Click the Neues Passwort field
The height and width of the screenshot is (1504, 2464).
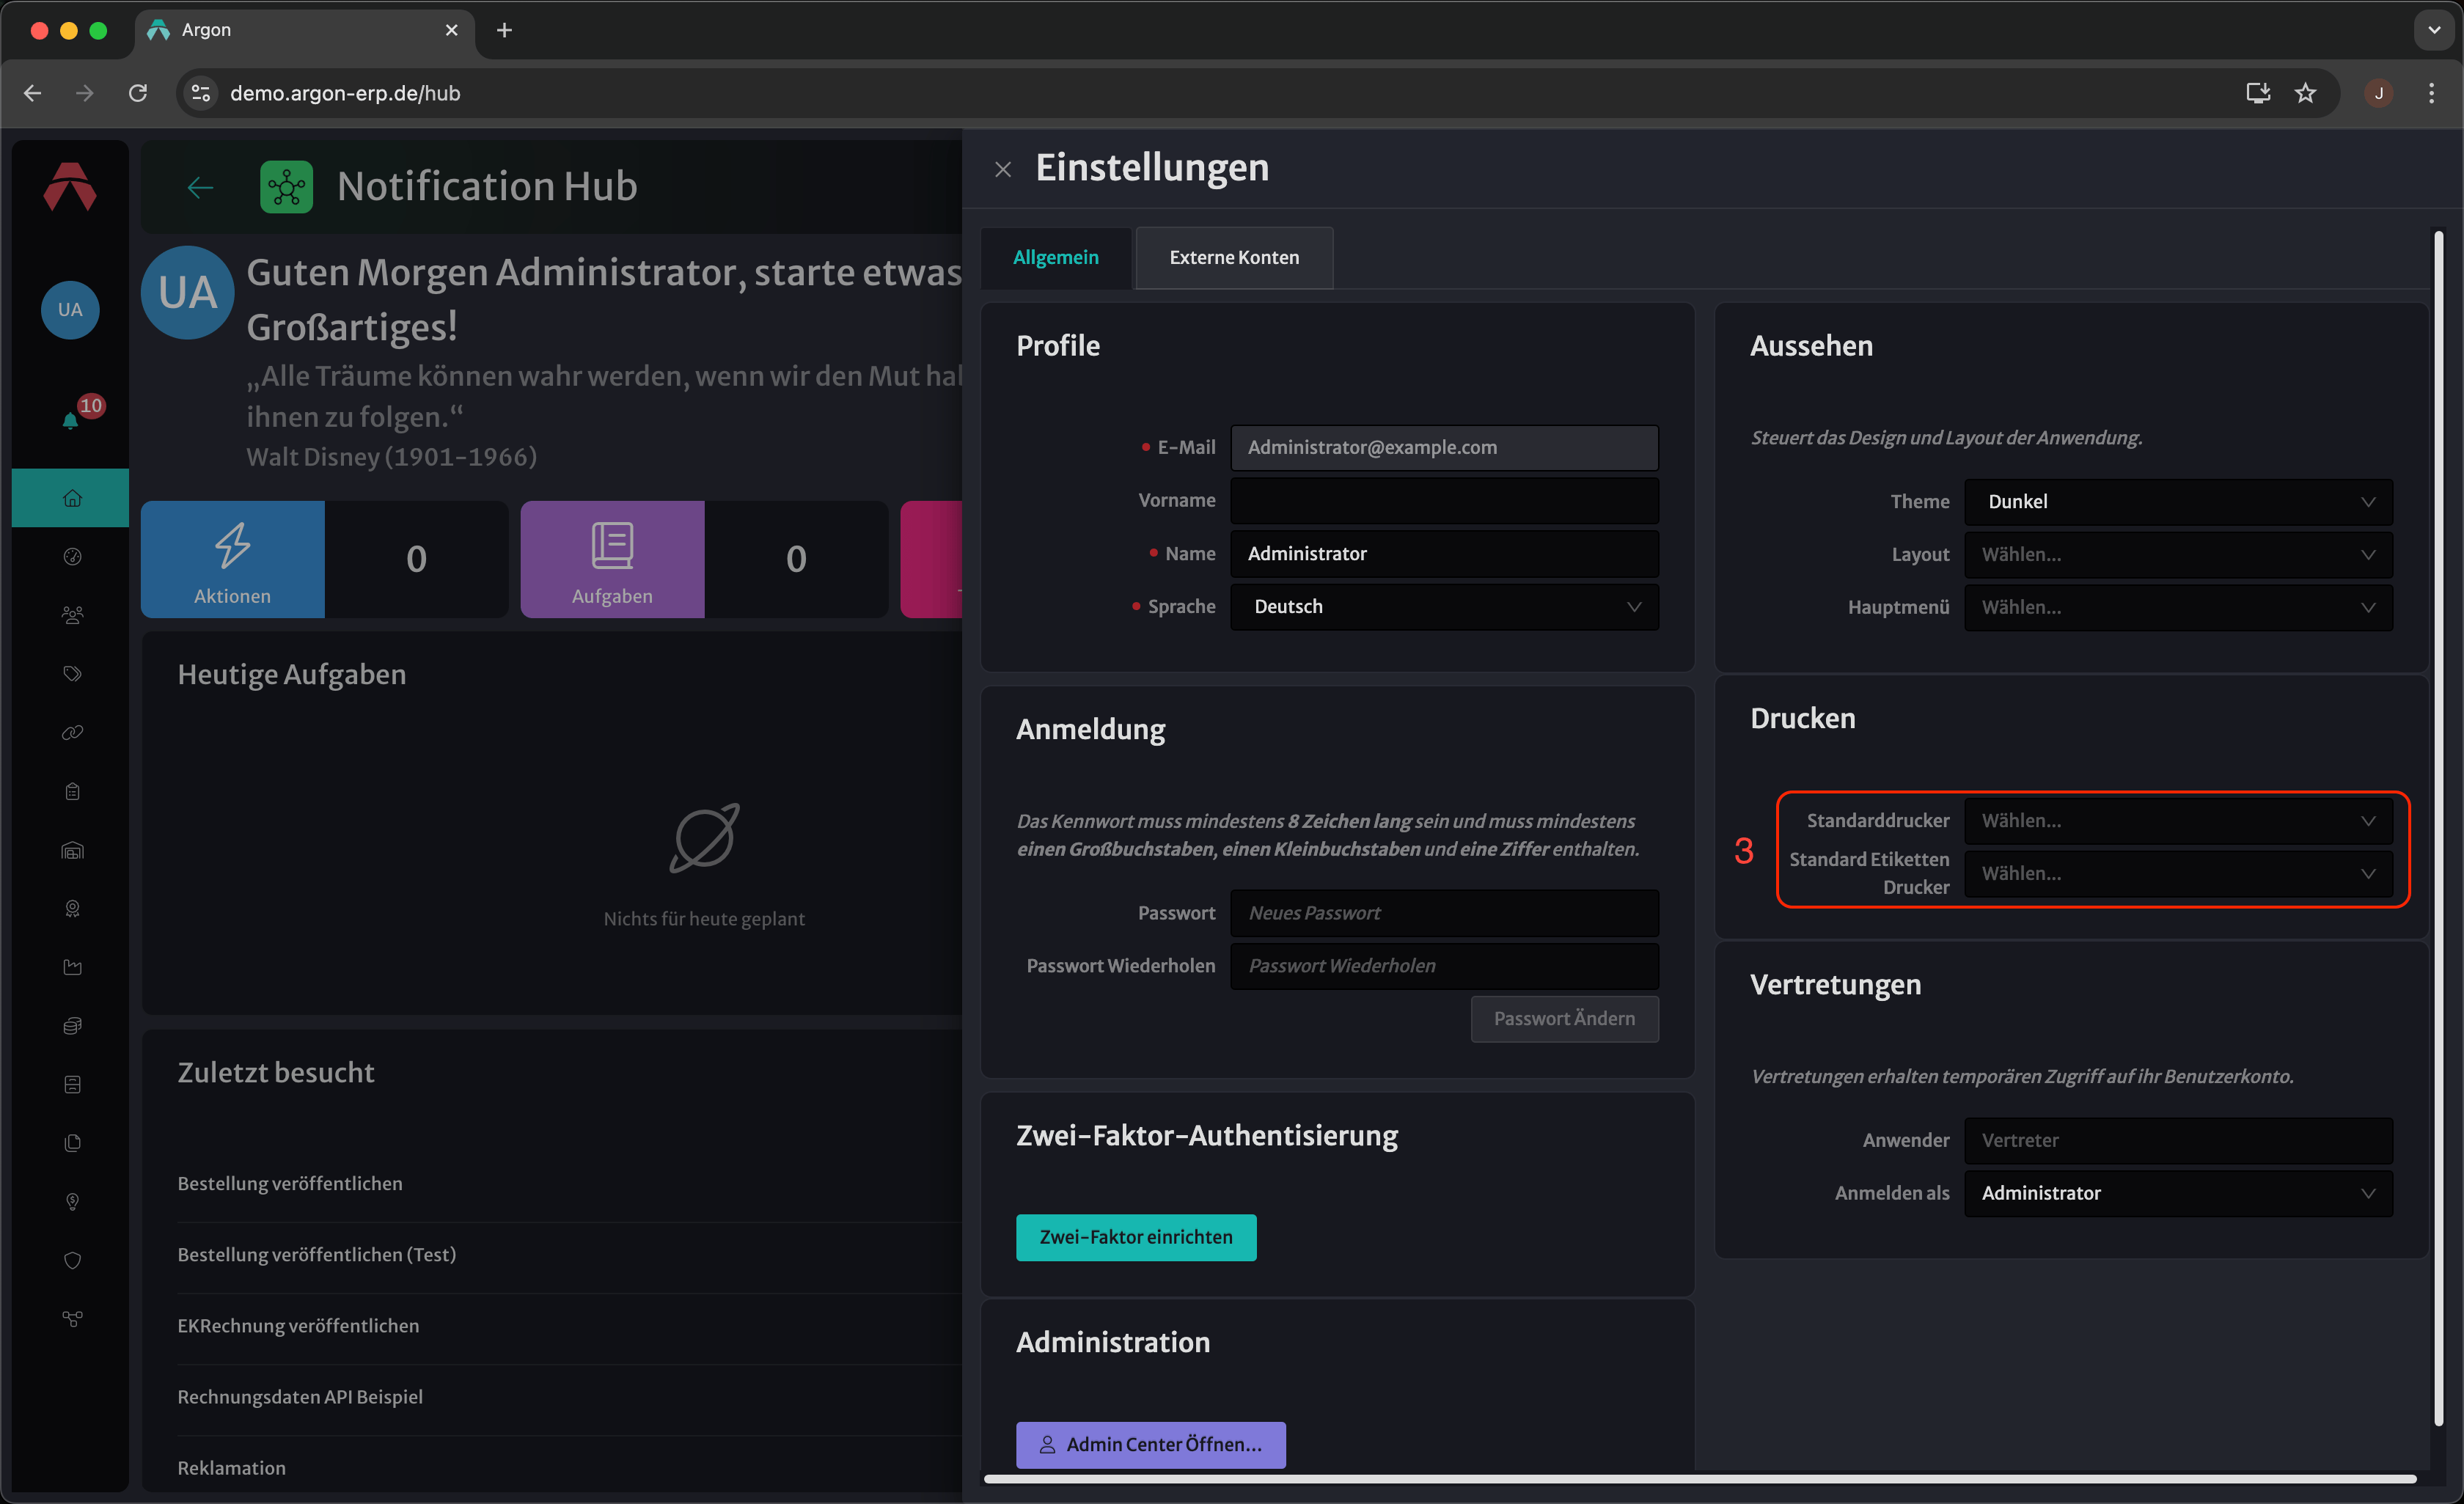(x=1444, y=913)
